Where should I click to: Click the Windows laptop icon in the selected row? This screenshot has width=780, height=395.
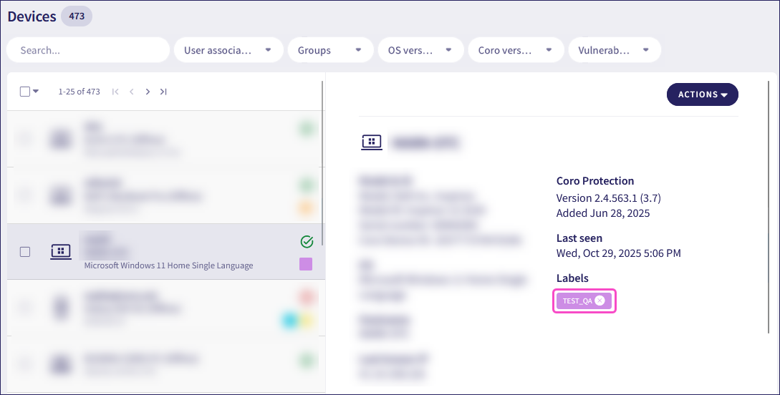[61, 252]
